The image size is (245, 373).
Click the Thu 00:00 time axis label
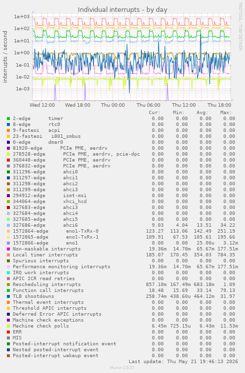pyautogui.click(x=113, y=105)
